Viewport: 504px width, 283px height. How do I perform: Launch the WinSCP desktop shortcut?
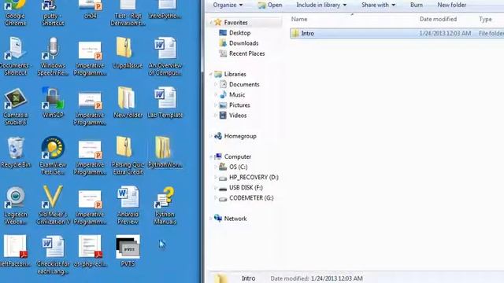tap(53, 103)
